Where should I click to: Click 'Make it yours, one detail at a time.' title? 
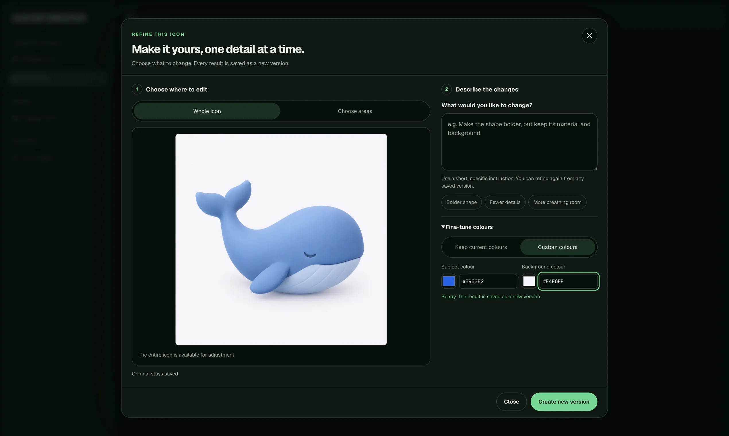coord(218,49)
